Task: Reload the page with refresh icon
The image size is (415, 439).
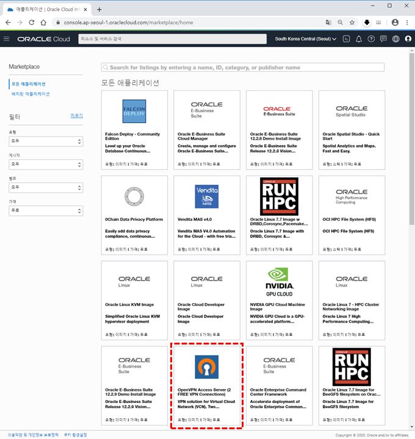Action: [31, 23]
